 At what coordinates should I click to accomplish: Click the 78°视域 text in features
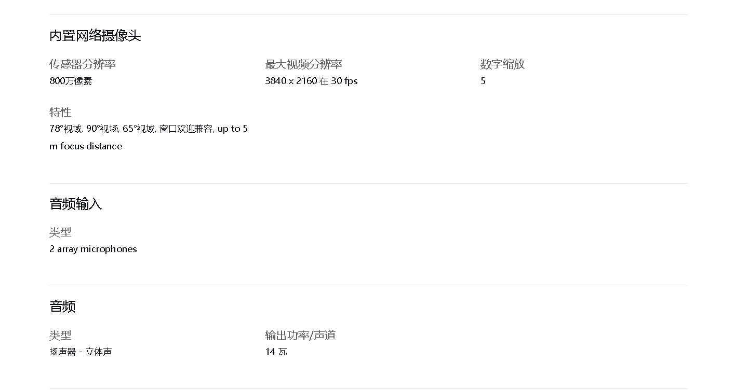[x=65, y=129]
